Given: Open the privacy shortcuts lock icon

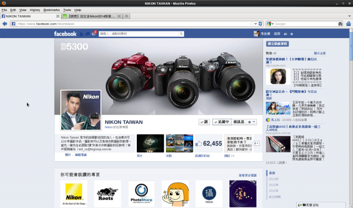Looking at the screenshot, I should (286, 34).
